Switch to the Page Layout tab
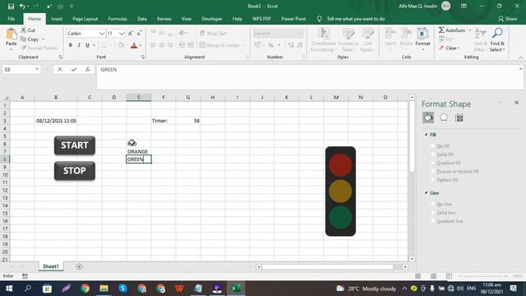526x296 pixels. coord(85,19)
